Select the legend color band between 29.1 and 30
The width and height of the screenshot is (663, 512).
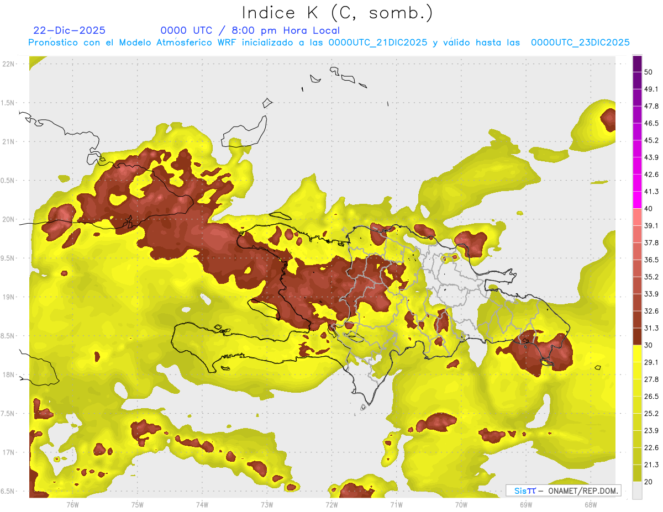638,353
